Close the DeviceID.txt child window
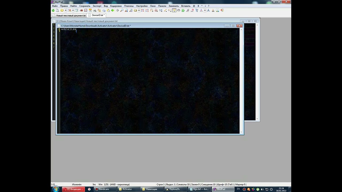The width and height of the screenshot is (342, 192). [x=239, y=26]
